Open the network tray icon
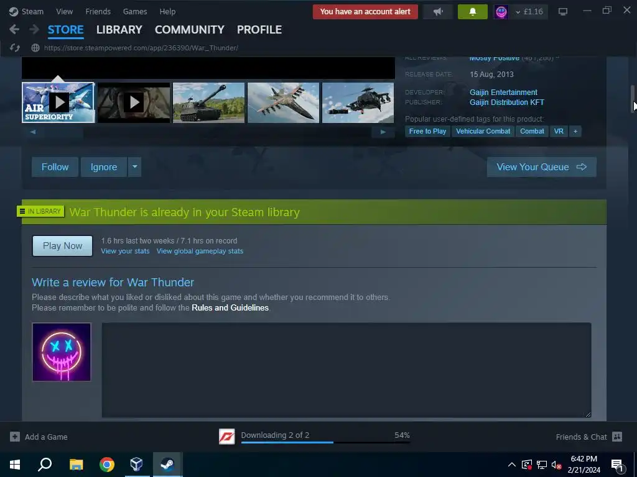Screen dimensions: 637x477 542,465
